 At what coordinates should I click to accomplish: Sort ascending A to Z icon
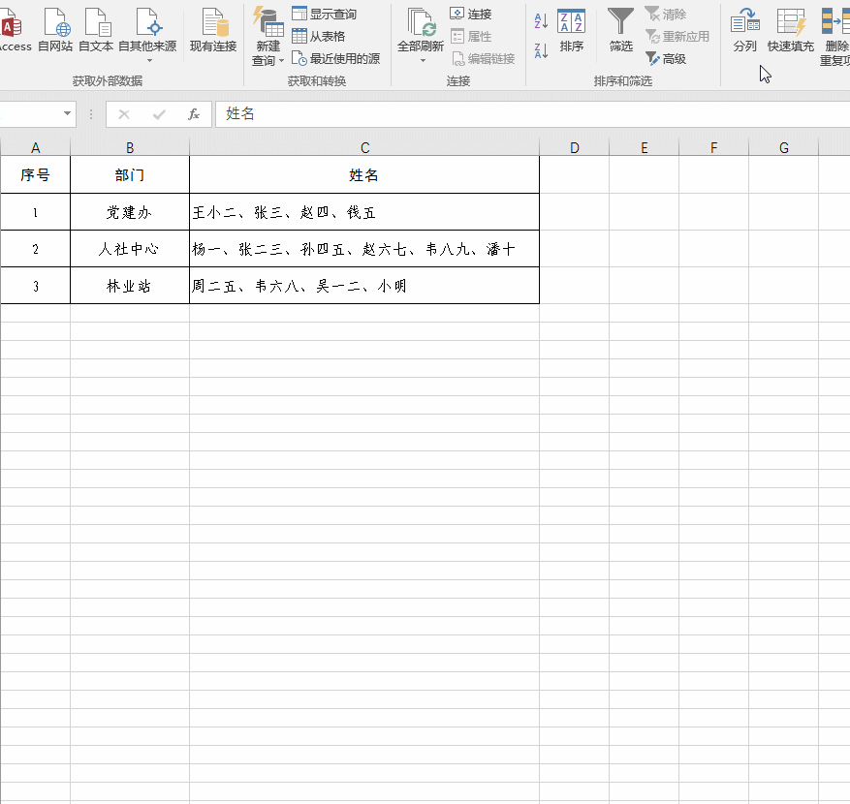541,21
